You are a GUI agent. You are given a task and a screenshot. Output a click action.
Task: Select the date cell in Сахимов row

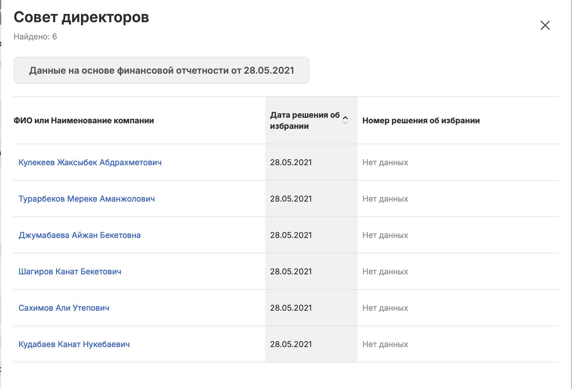[291, 308]
